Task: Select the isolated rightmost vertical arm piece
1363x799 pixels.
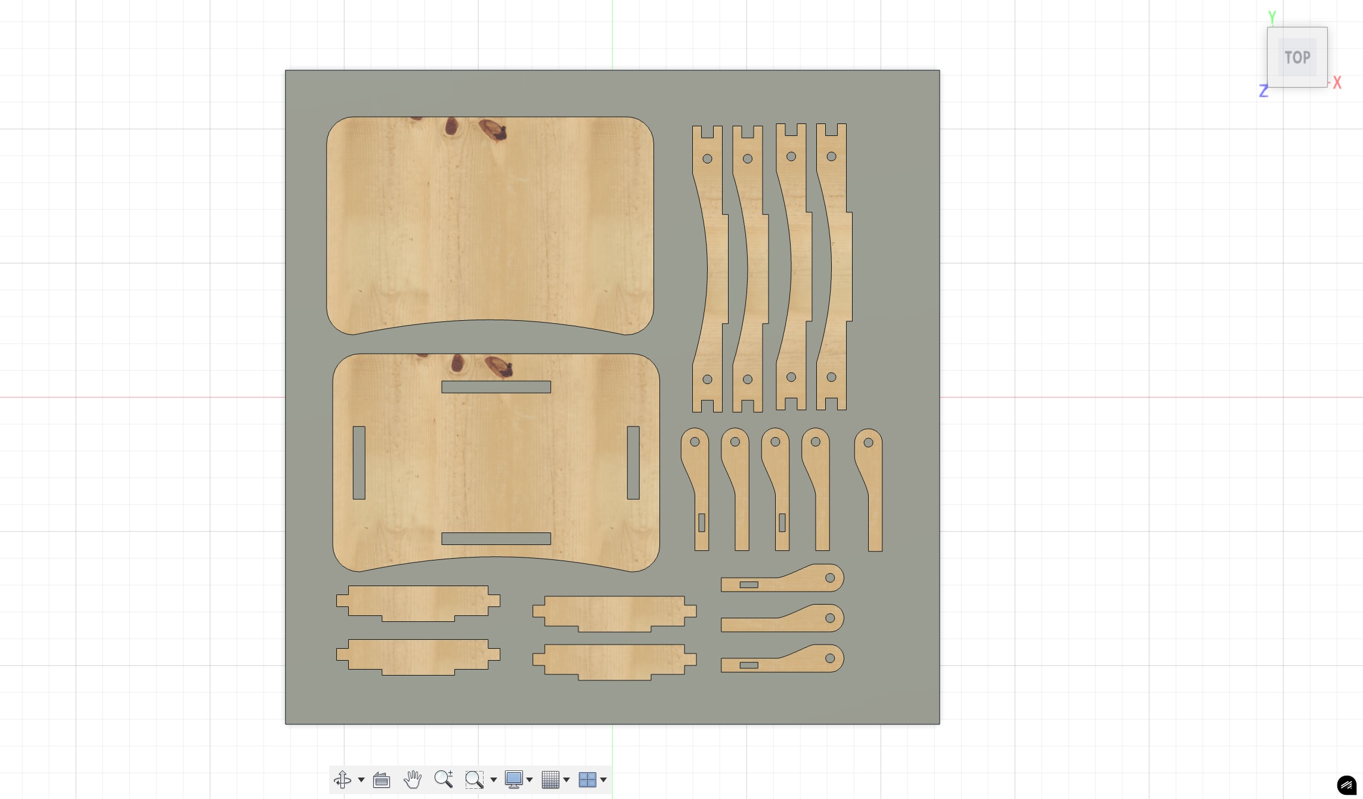Action: pyautogui.click(x=869, y=490)
